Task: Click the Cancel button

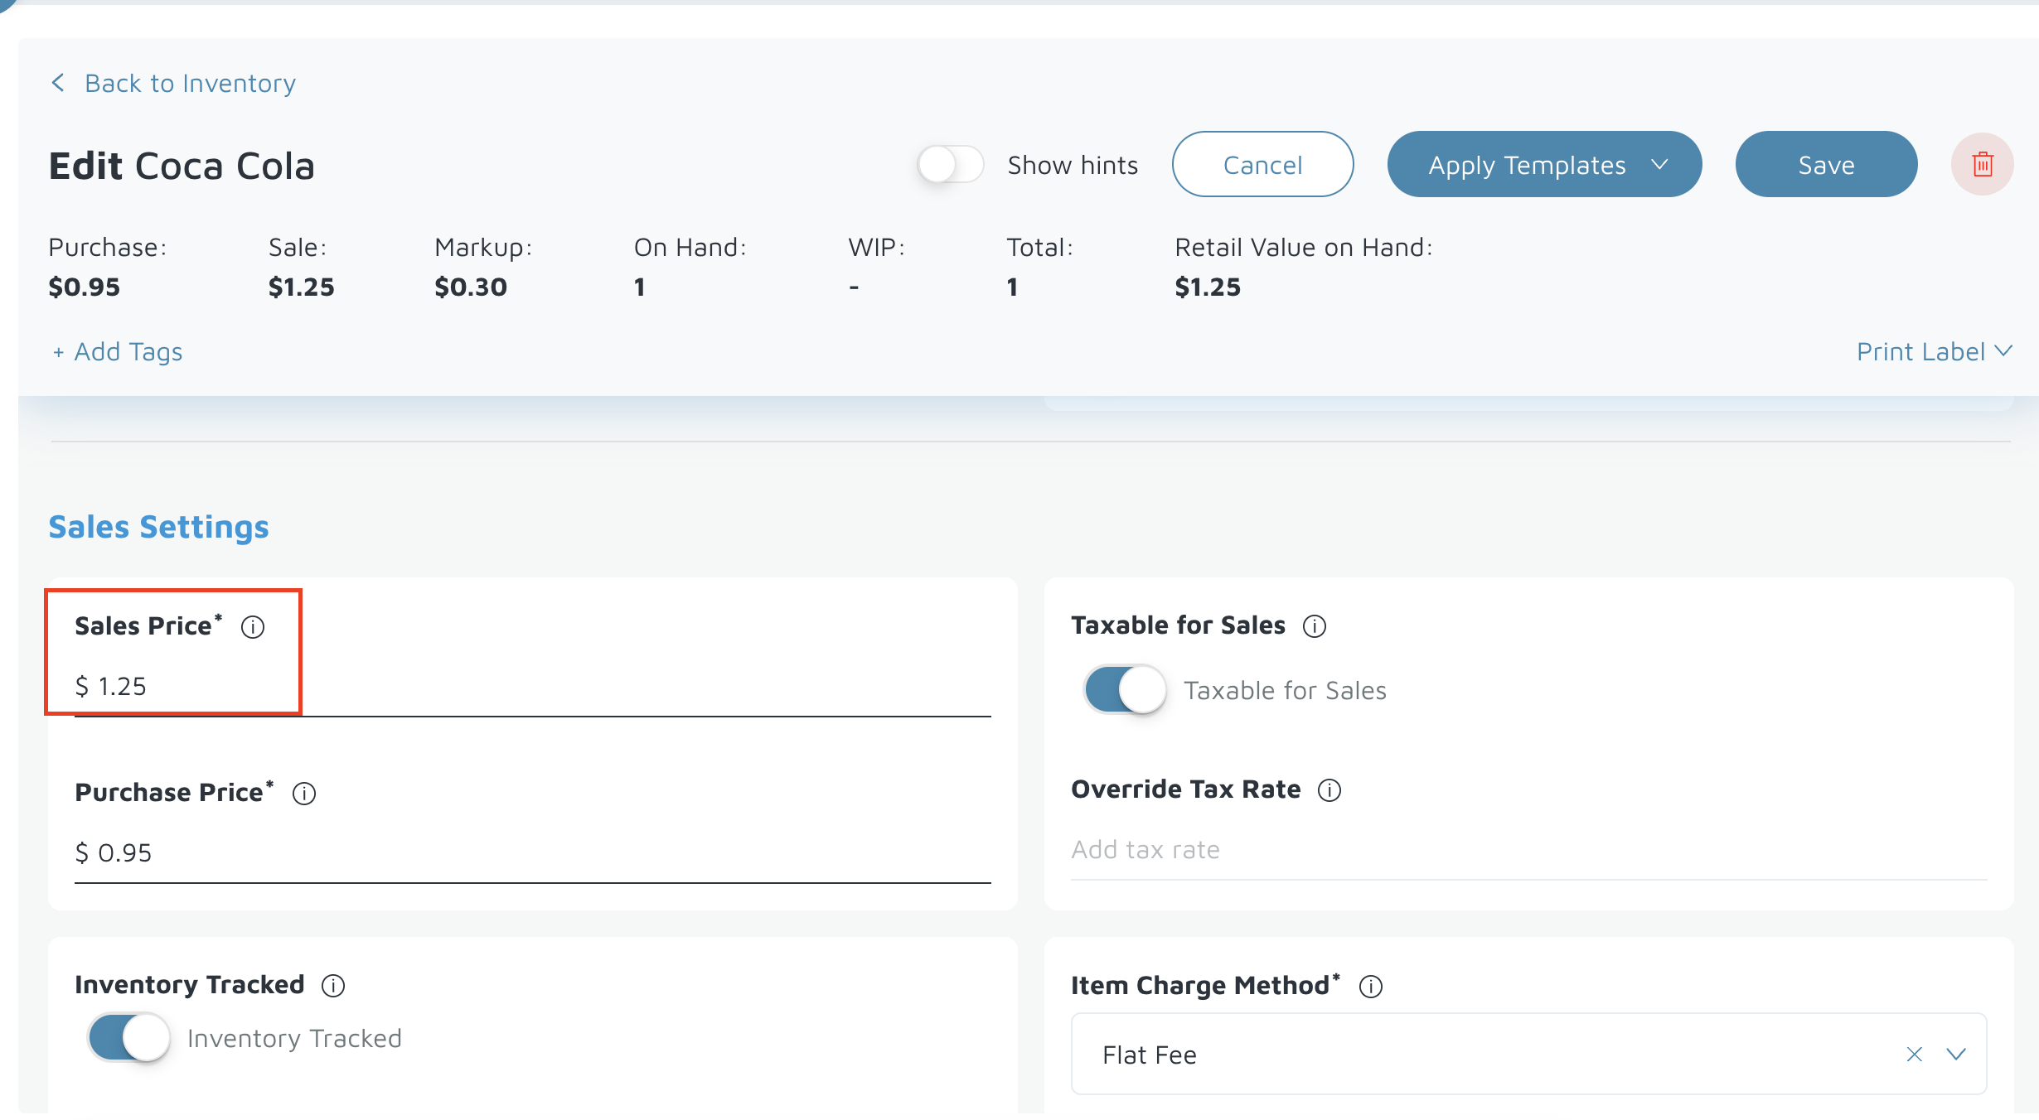Action: pyautogui.click(x=1262, y=164)
